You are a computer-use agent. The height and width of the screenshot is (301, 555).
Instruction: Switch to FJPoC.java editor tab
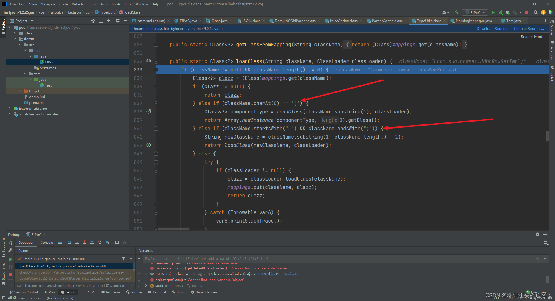(x=188, y=21)
